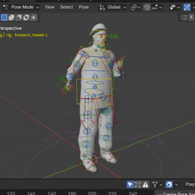Choose the extend selection mode icon
This screenshot has width=195, height=195.
tap(11, 17)
